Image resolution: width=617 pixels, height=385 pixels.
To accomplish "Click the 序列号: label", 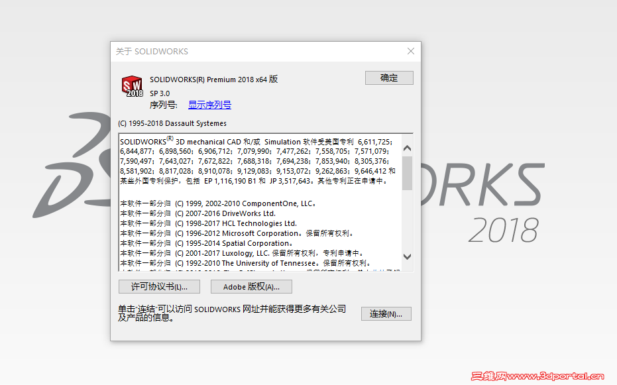I will point(163,105).
